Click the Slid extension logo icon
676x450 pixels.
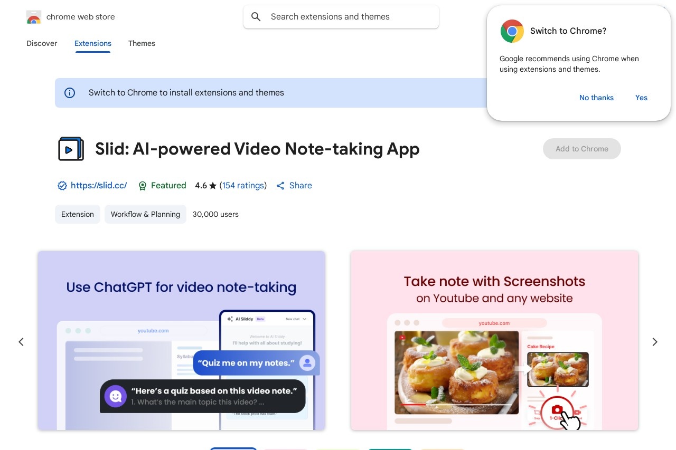point(71,149)
